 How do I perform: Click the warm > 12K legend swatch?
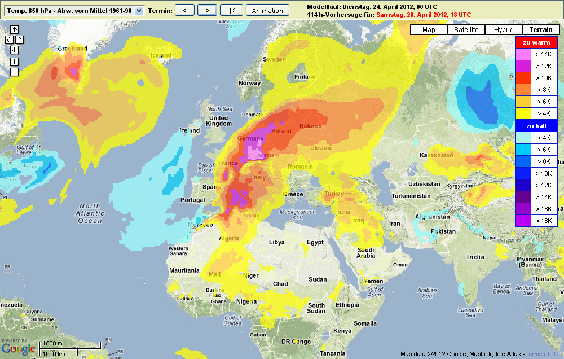pos(523,66)
